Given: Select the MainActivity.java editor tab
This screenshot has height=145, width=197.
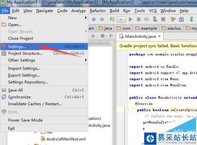Looking at the screenshot, I should 140,36.
